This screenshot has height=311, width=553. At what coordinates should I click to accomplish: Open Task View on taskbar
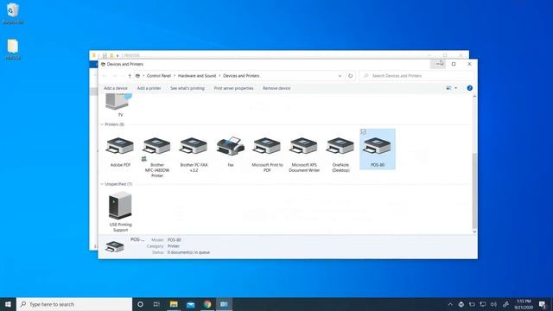(156, 304)
